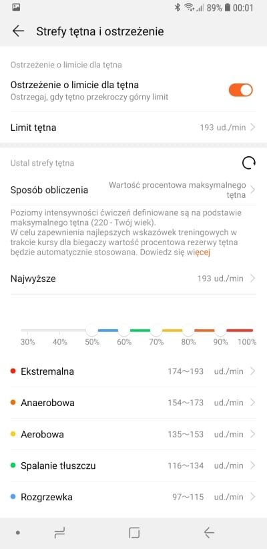The image size is (267, 549).
Task: Select the Ekstremalna zone row
Action: pyautogui.click(x=133, y=371)
